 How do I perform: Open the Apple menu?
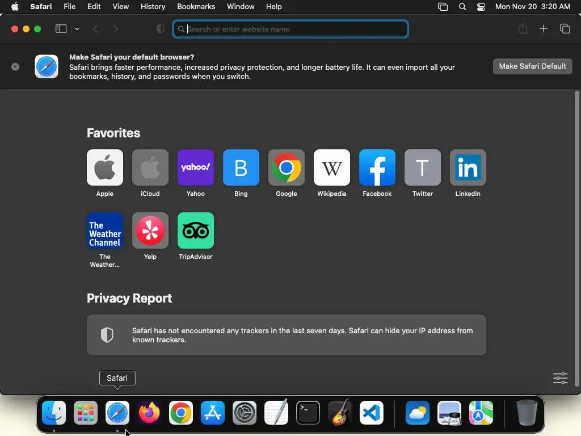click(x=15, y=7)
